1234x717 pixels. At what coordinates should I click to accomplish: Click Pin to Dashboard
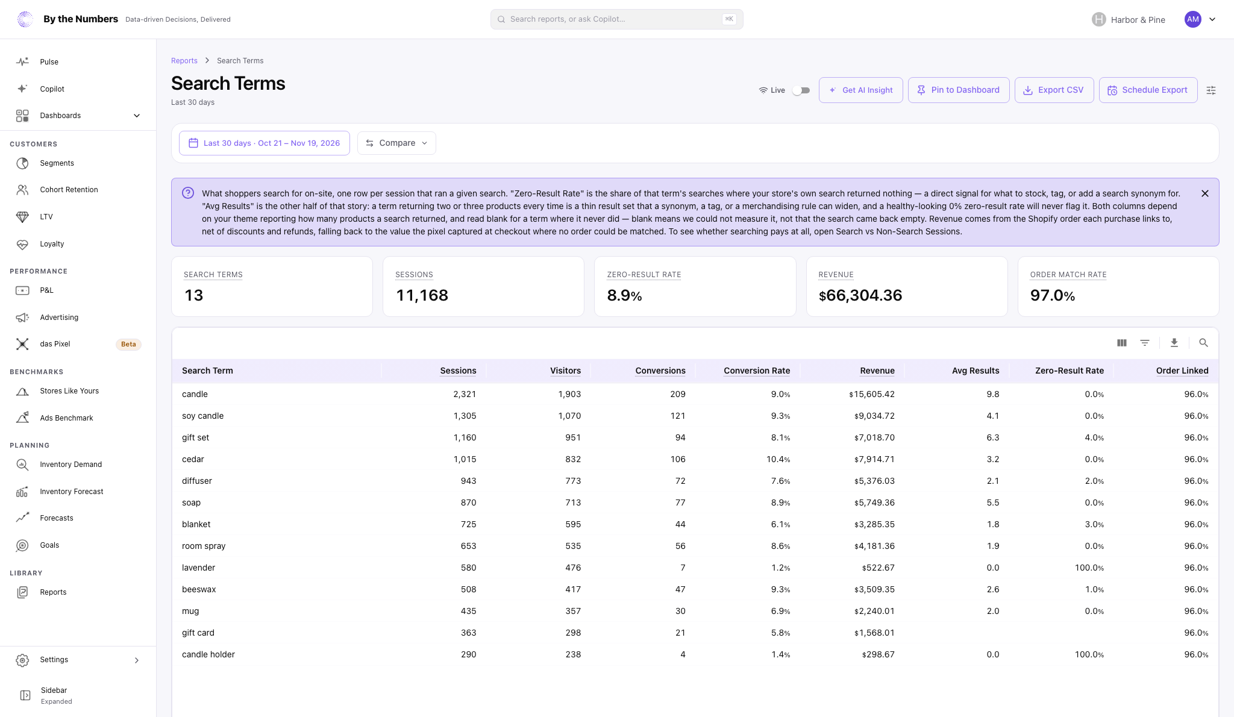tap(959, 90)
